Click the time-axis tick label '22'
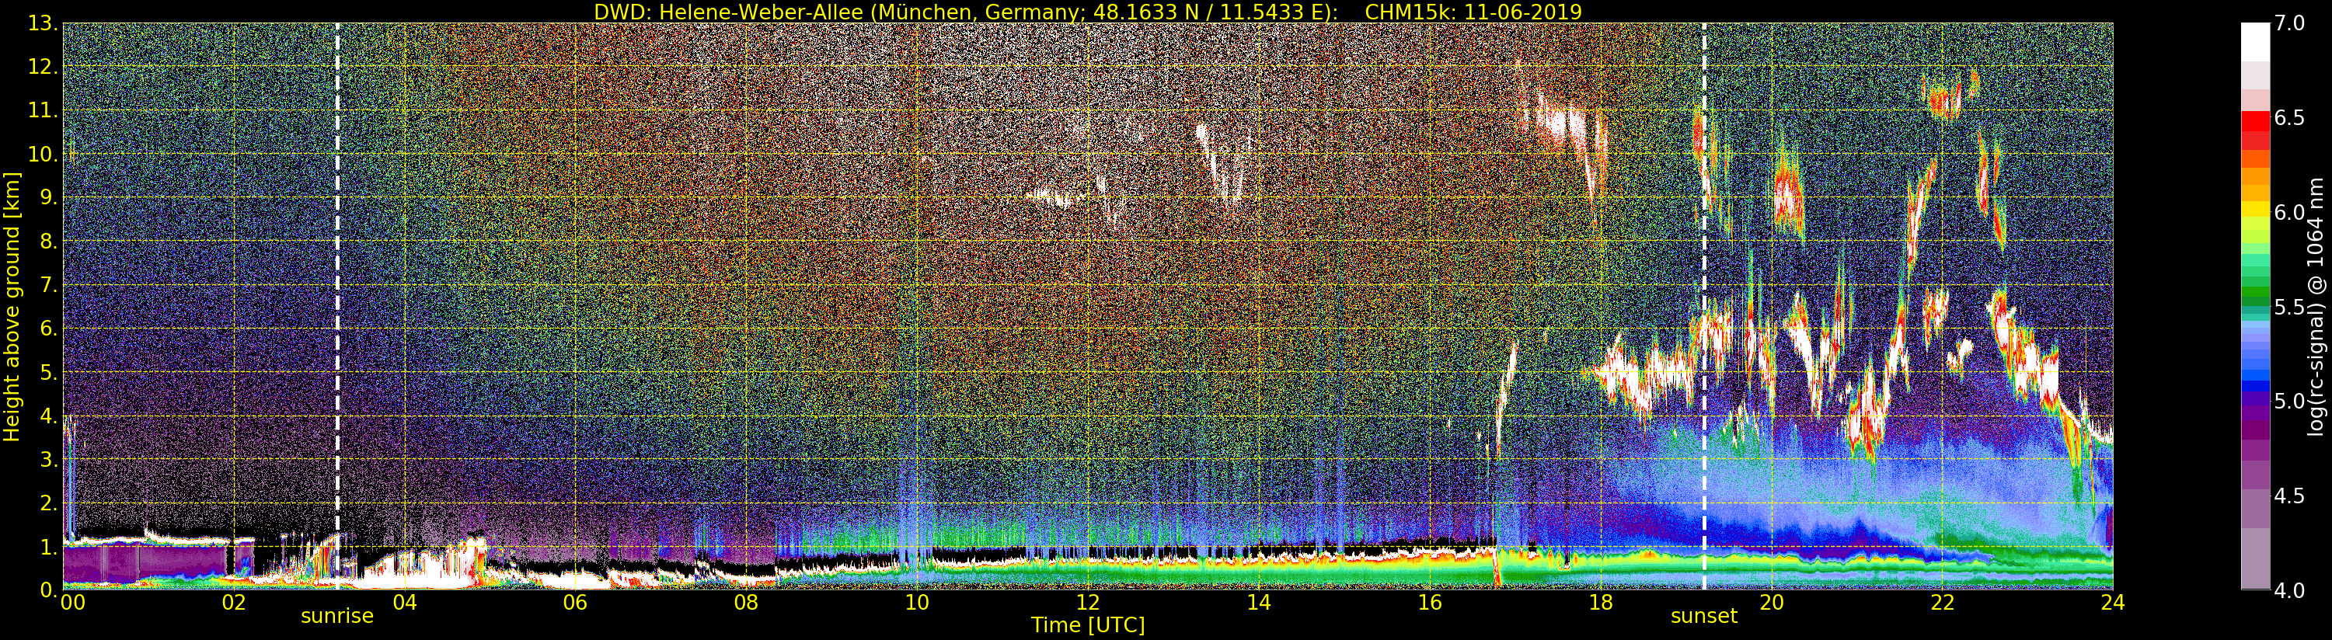 1942,603
